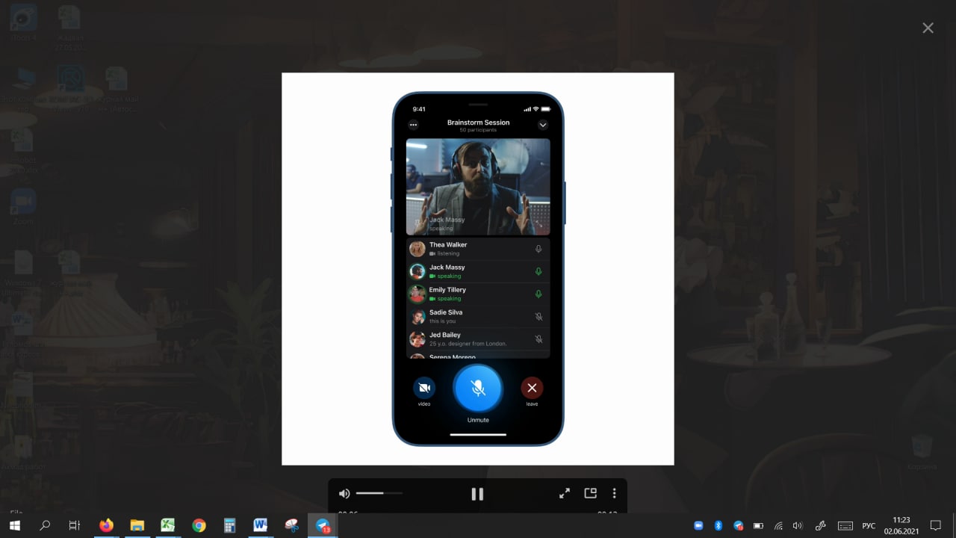Image resolution: width=956 pixels, height=538 pixels.
Task: Open the player's three-dot options menu
Action: 614,493
